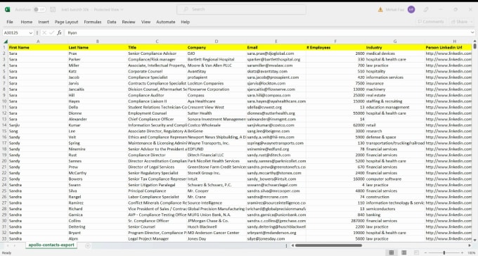
Task: Click horizontal scrollbar right arrow
Action: [470, 245]
